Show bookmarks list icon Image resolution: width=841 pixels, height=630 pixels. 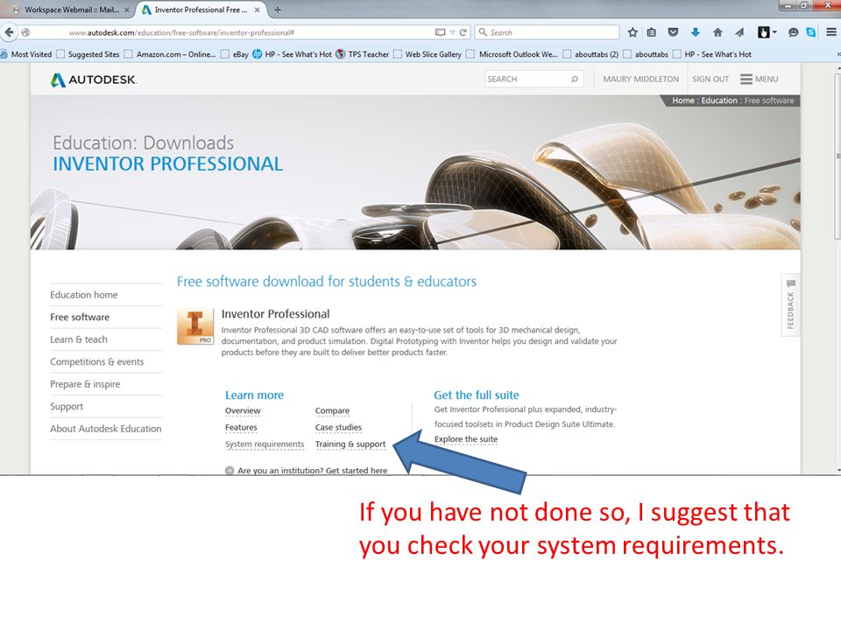[651, 32]
